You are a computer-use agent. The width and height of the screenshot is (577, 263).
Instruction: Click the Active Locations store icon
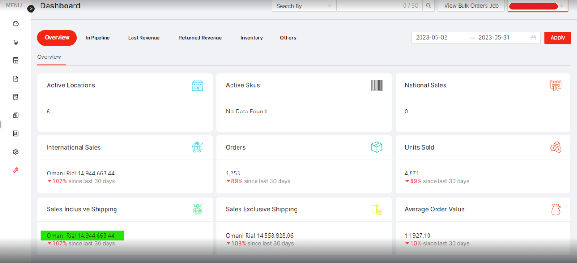198,85
